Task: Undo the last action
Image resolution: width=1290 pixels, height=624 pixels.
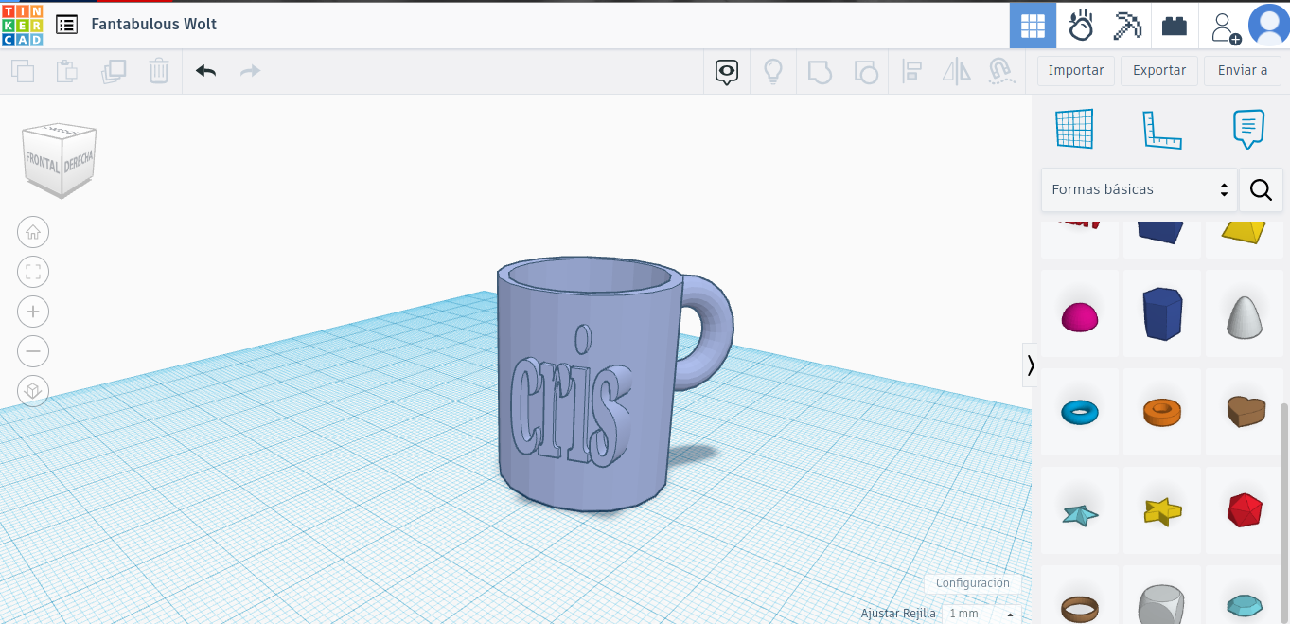Action: click(206, 71)
